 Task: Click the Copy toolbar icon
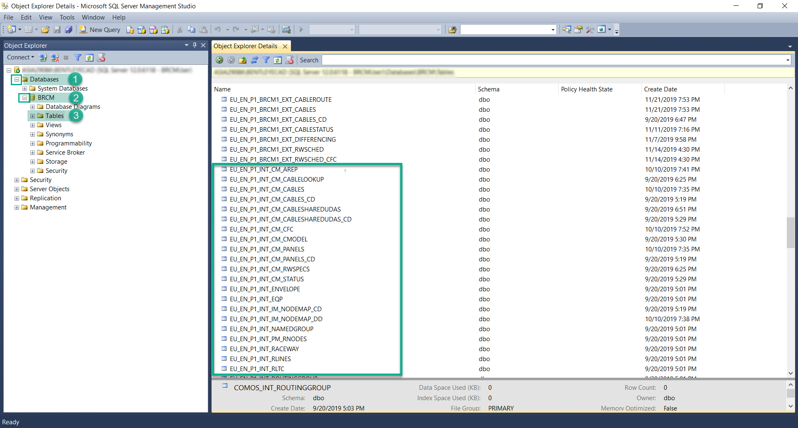pos(191,30)
